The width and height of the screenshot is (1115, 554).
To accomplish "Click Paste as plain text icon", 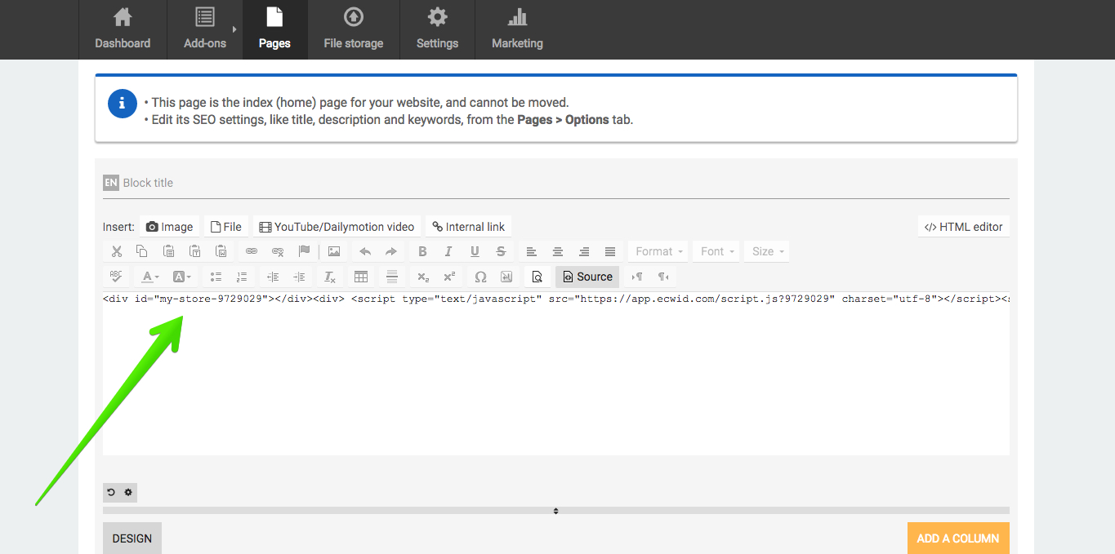I will point(194,251).
